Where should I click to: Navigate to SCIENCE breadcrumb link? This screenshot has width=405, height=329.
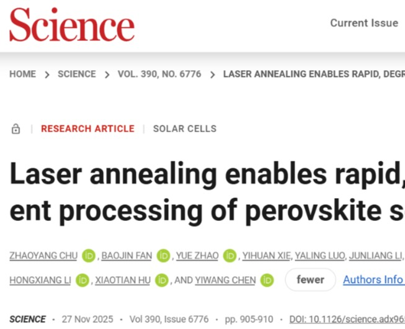tap(77, 74)
